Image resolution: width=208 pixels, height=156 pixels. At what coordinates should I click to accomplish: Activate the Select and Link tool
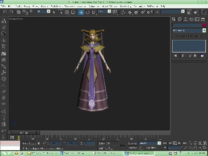19,12
